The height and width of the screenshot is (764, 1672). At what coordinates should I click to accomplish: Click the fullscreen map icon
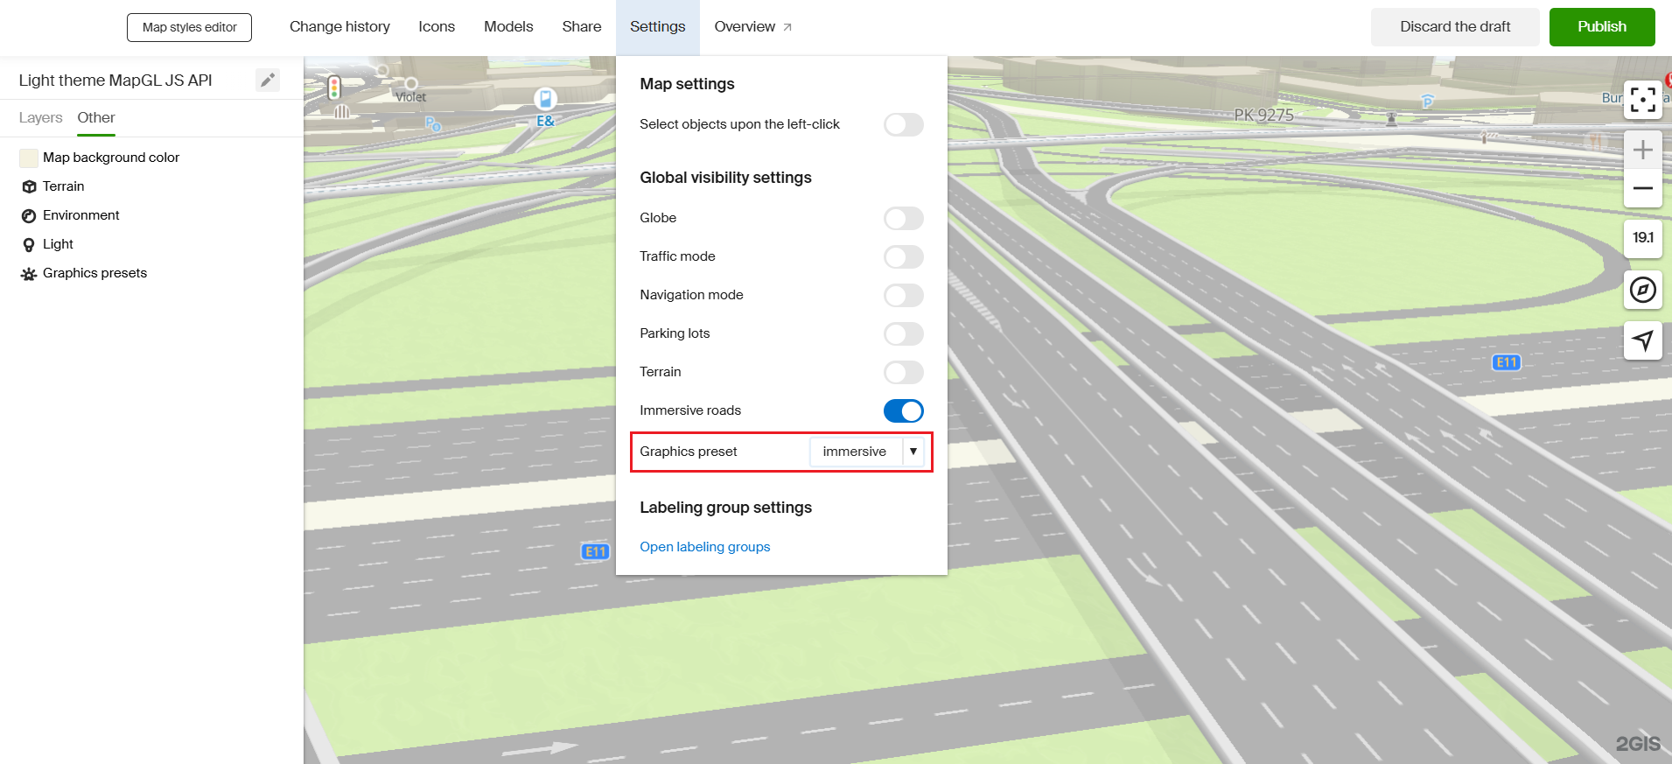pyautogui.click(x=1642, y=100)
